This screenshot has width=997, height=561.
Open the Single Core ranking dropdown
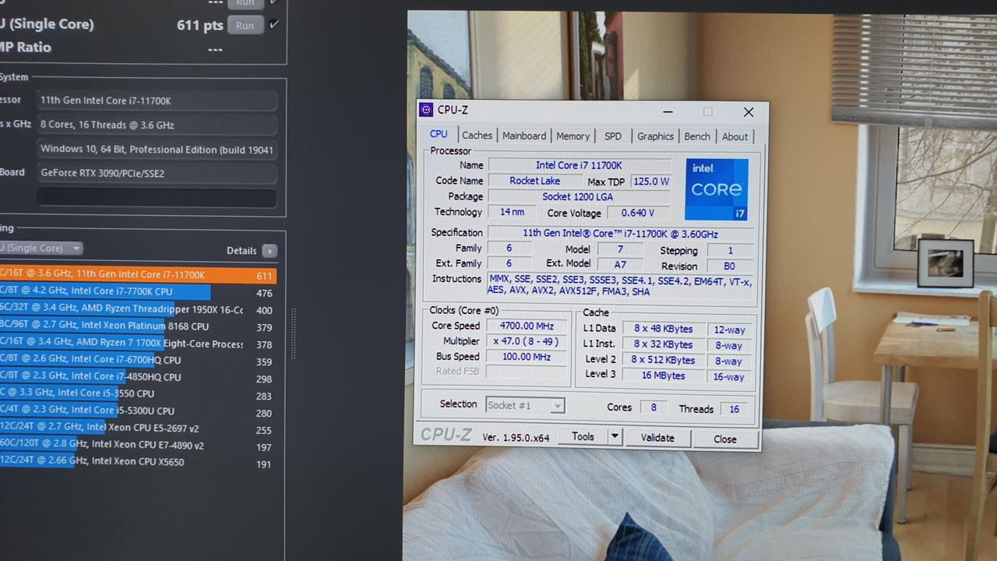(41, 248)
